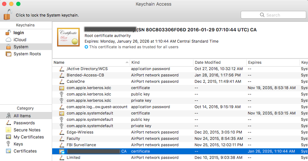The image size is (308, 161).
Task: Sort list by Date Modified column
Action: (x=220, y=62)
